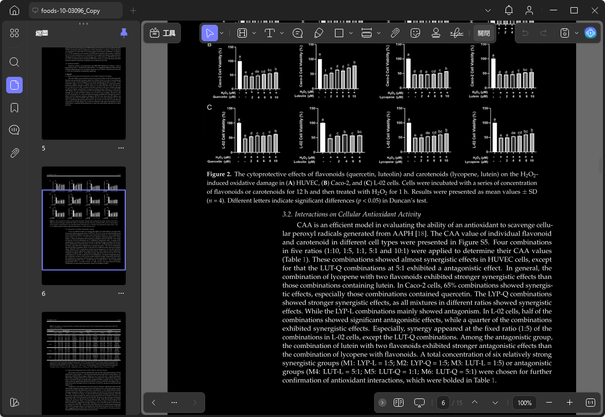Choose the signature tool

[x=457, y=33]
